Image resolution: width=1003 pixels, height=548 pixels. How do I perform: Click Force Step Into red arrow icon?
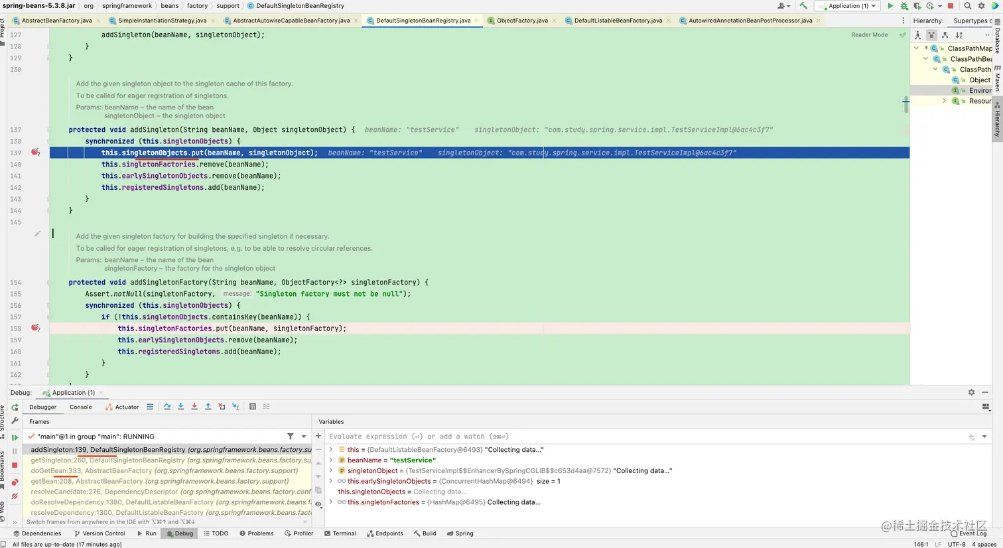[x=194, y=407]
